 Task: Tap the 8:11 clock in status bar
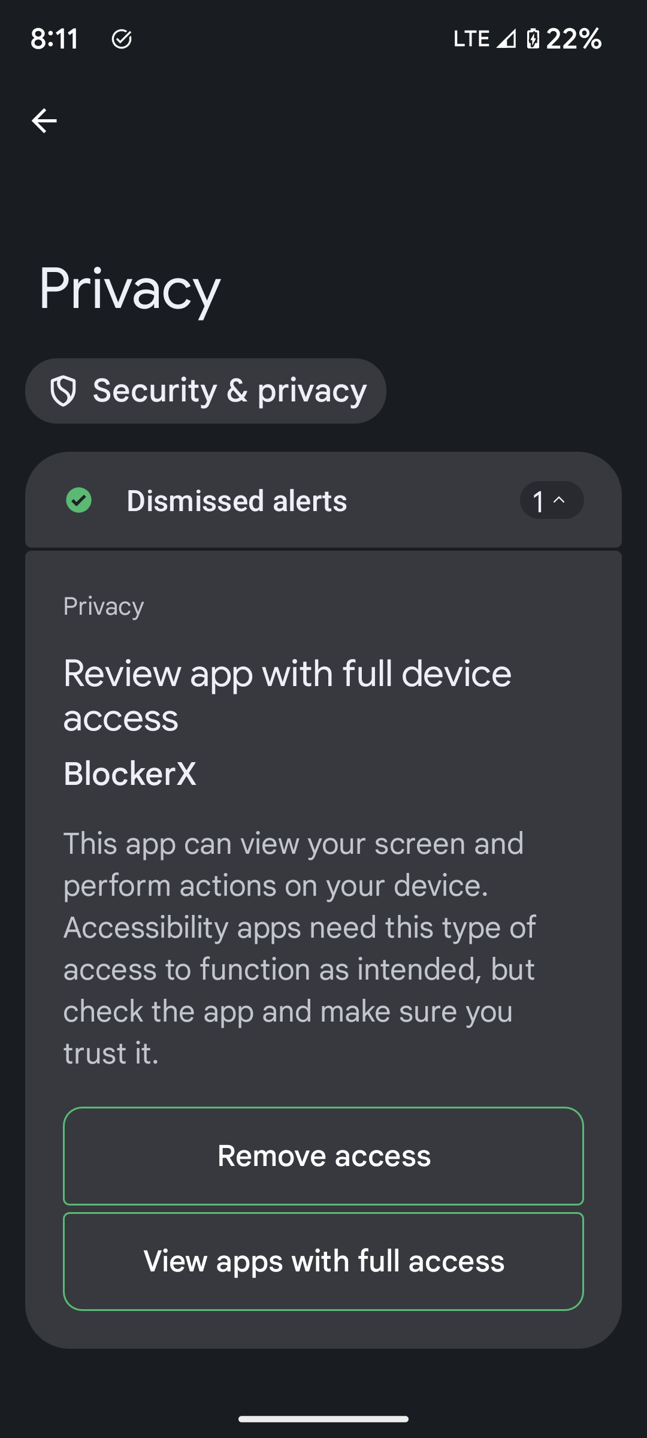coord(55,39)
